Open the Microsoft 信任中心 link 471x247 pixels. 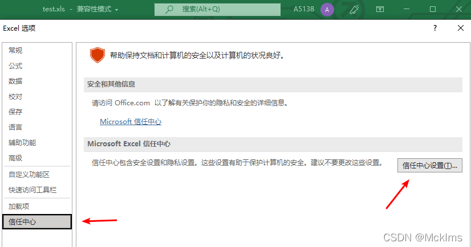[131, 121]
